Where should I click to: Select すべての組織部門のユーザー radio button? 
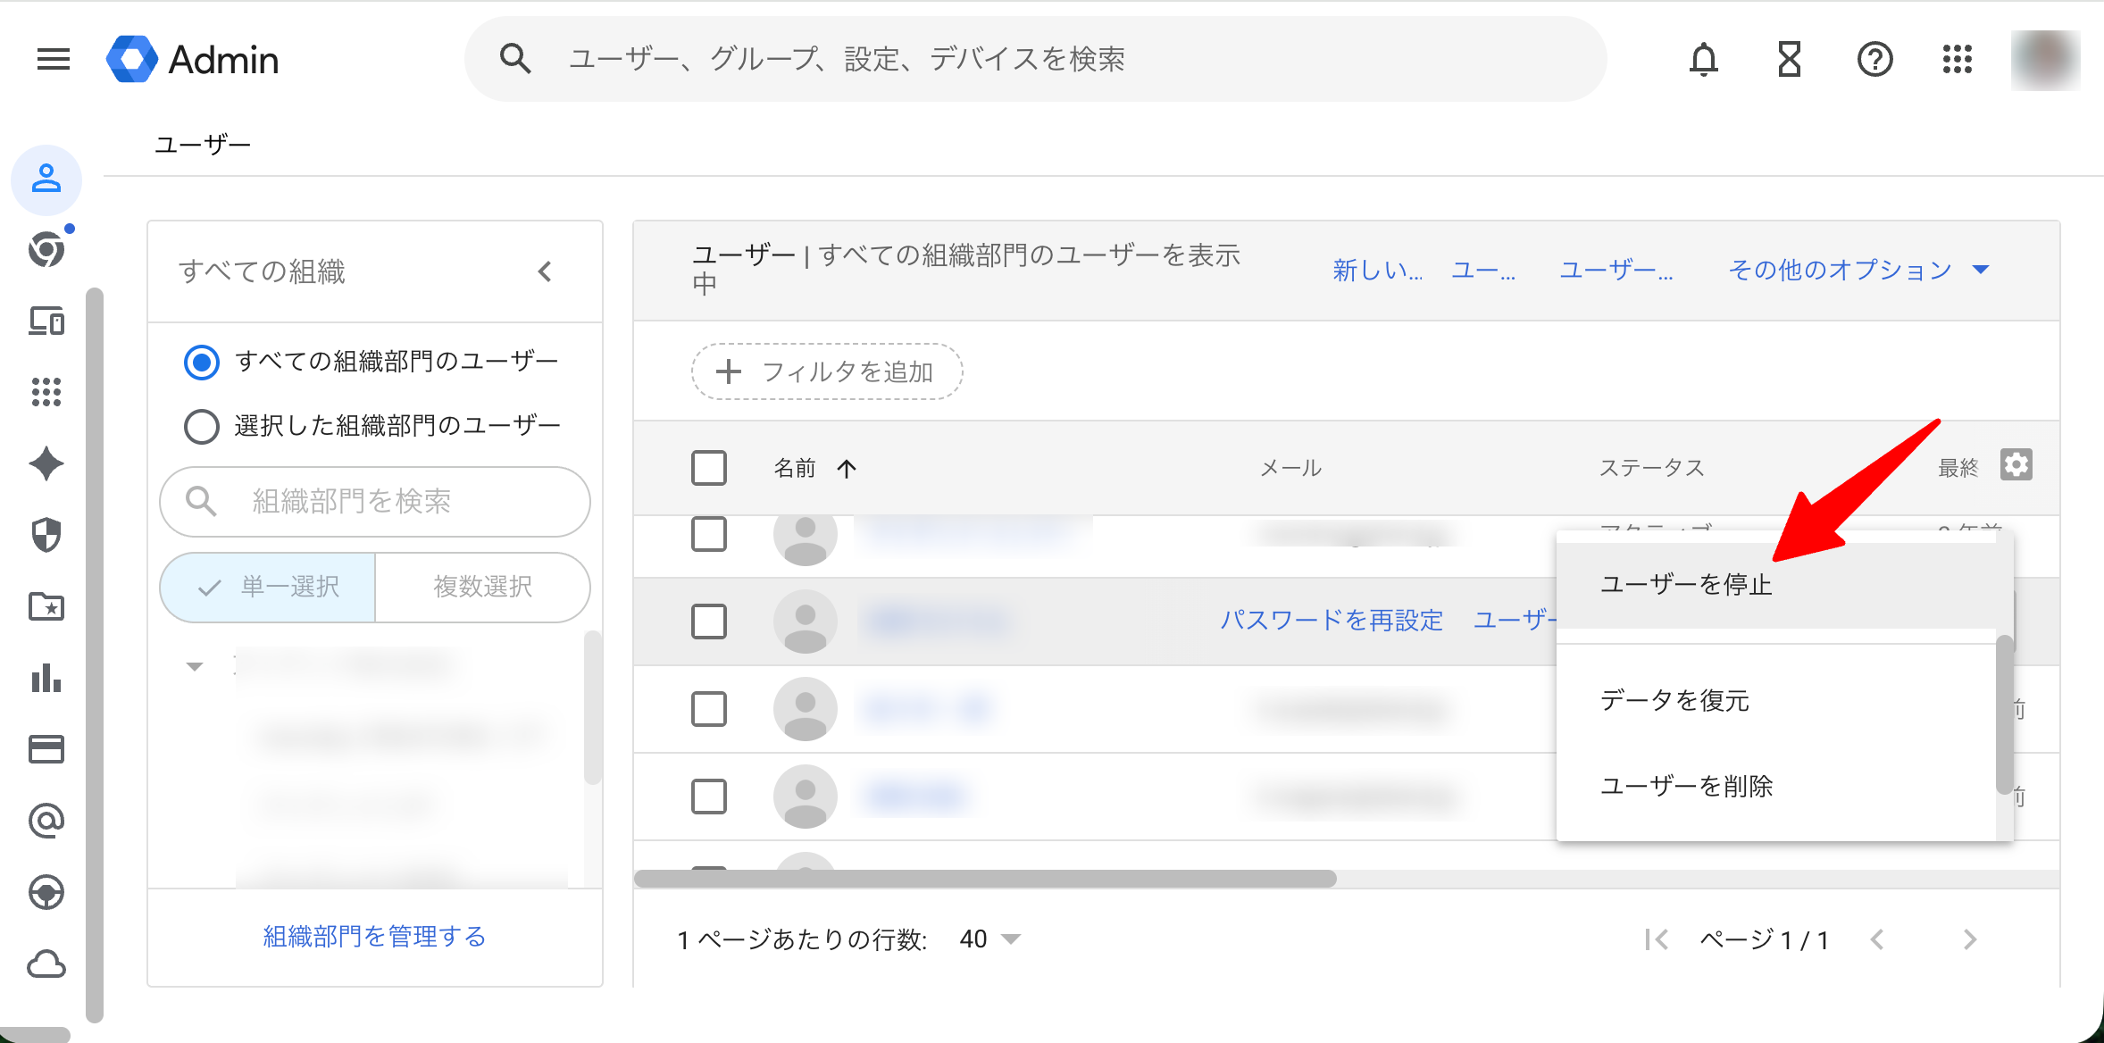(x=201, y=363)
